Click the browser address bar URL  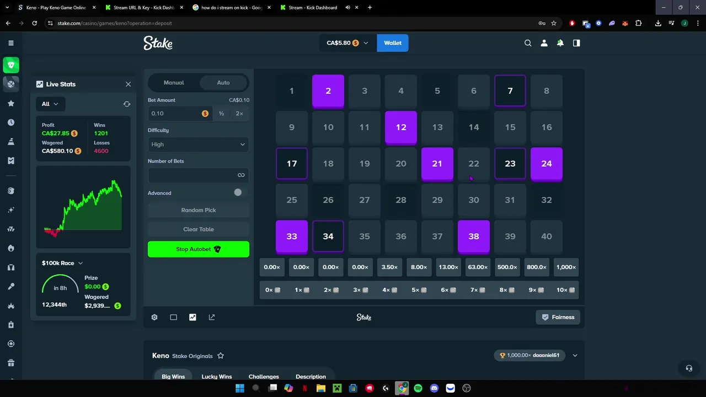pos(115,23)
